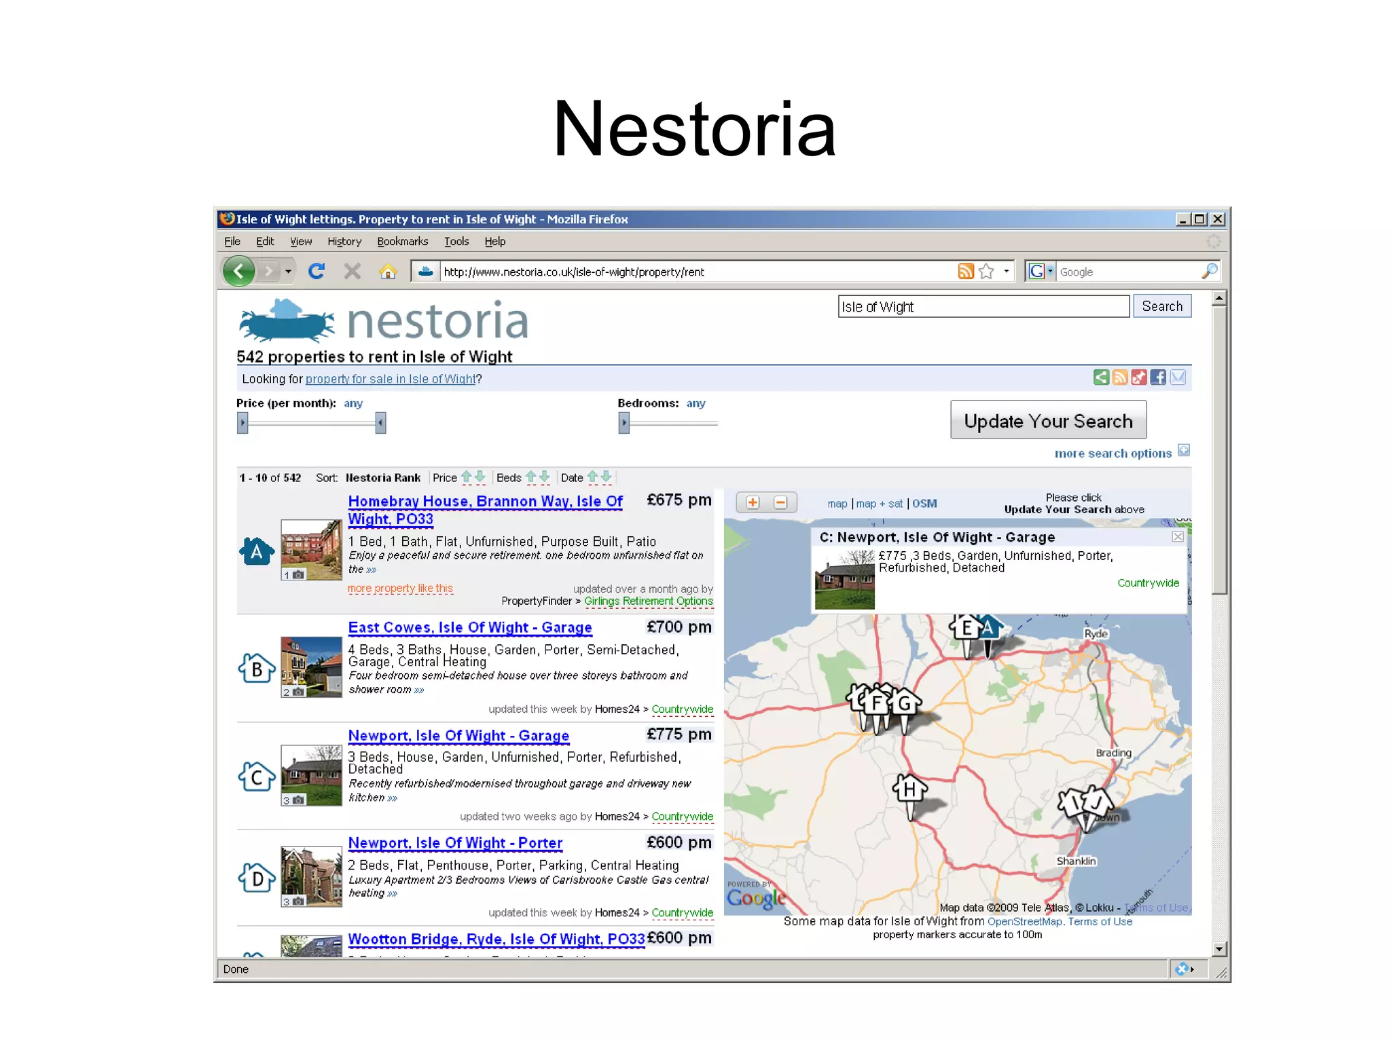Screen dimensions: 1391x1042
Task: Click the Search button
Action: coord(1162,306)
